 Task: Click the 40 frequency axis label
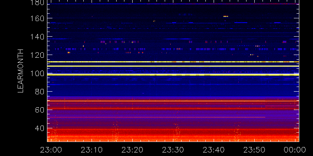click(40, 128)
